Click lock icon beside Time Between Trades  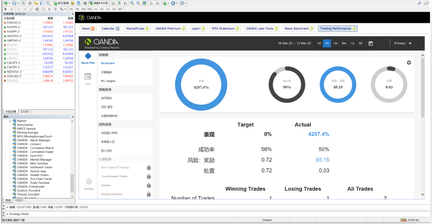(x=149, y=176)
